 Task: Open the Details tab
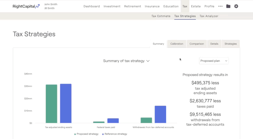click(214, 44)
